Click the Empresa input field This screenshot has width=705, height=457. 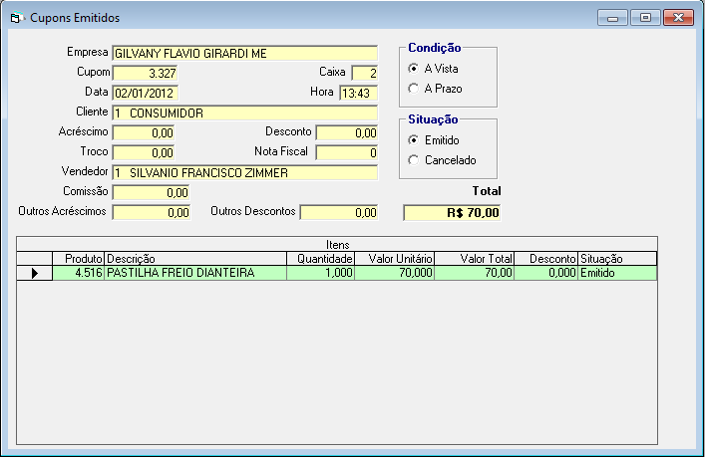click(244, 53)
